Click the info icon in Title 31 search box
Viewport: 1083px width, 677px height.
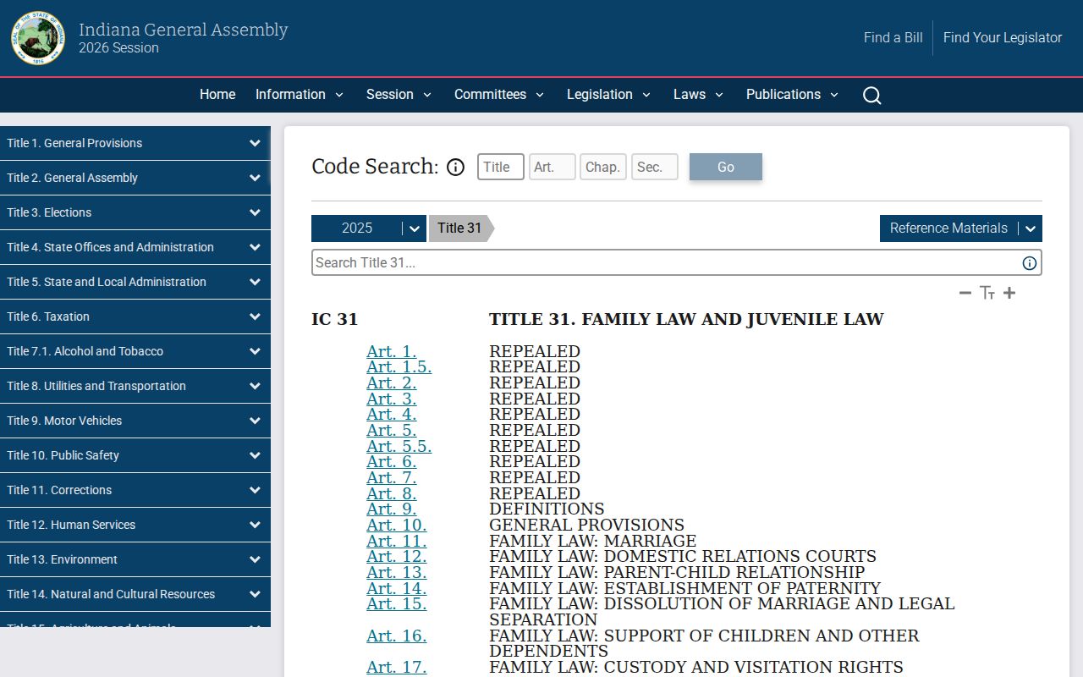[x=1030, y=263]
